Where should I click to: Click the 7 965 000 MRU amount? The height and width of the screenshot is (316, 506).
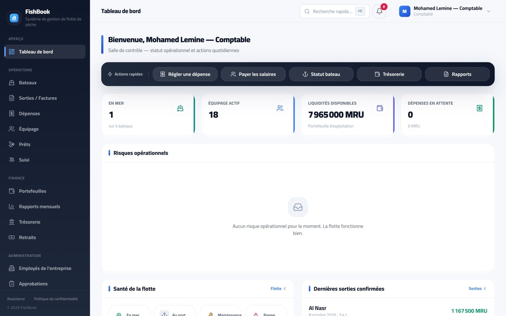coord(336,115)
